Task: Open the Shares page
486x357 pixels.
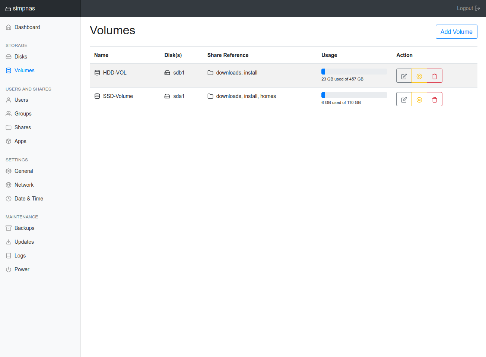Action: [x=22, y=127]
